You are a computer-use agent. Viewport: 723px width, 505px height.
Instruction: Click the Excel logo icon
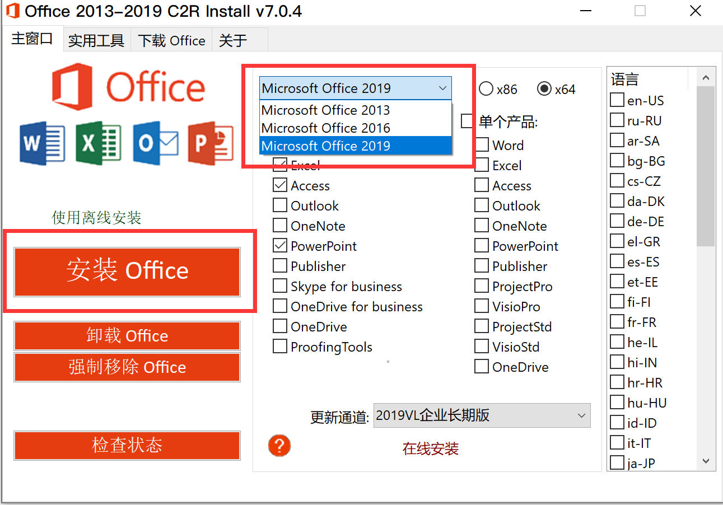99,143
